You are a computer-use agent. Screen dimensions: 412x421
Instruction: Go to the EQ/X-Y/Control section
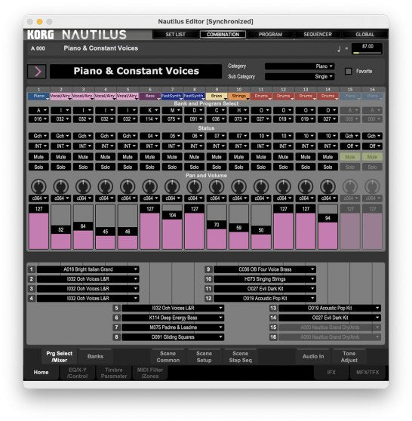[x=78, y=373]
